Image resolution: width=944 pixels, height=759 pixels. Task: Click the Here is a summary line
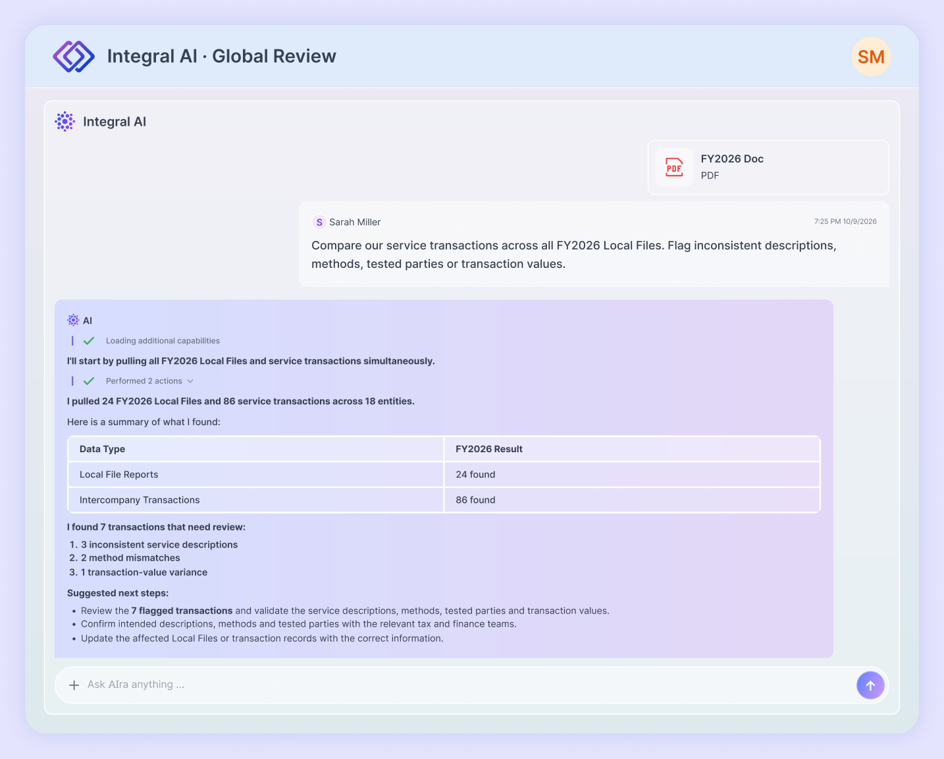click(x=144, y=422)
